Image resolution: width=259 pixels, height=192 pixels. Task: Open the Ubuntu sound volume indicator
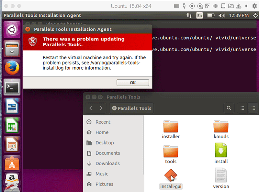coord(221,16)
